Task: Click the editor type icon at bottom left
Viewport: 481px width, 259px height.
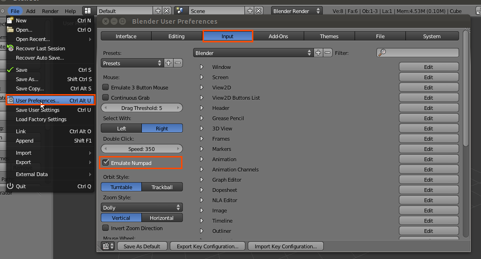Action: [x=108, y=246]
